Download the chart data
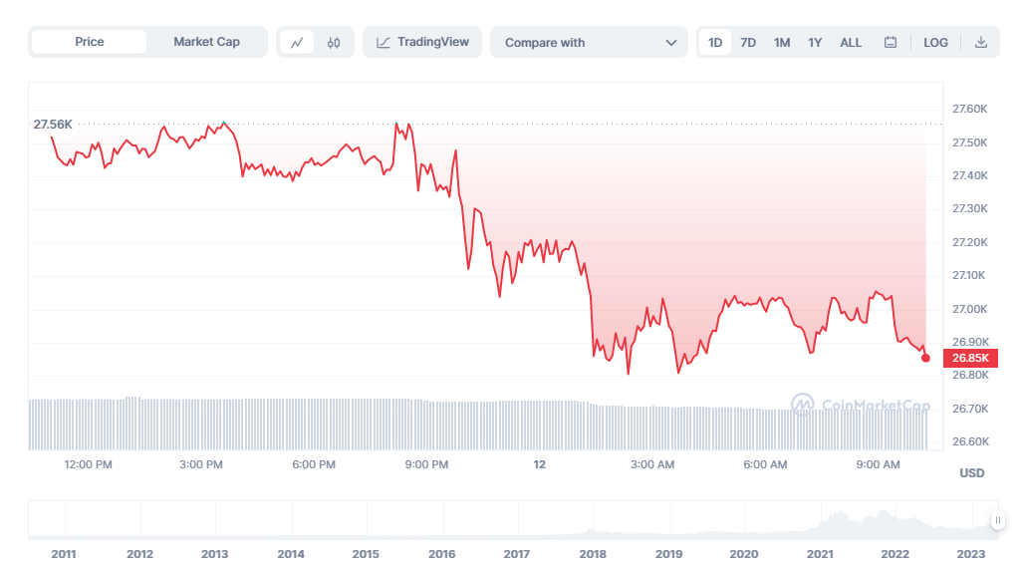The height and width of the screenshot is (569, 1023). (x=981, y=43)
